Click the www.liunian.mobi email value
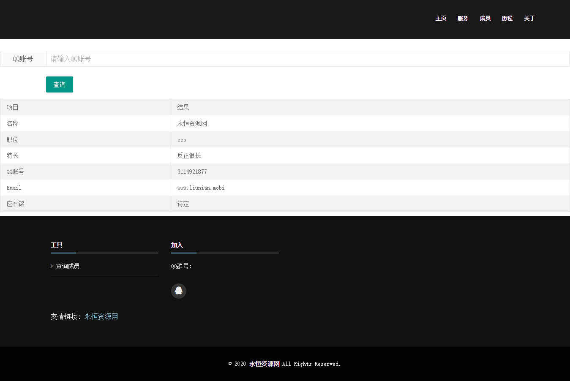570x381 pixels. click(x=201, y=188)
